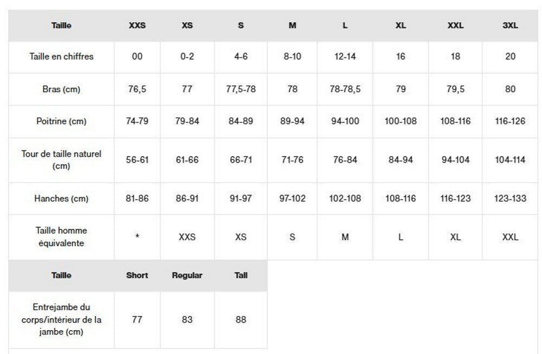This screenshot has width=542, height=354.
Task: Select the "Regular" column header
Action: [x=187, y=275]
